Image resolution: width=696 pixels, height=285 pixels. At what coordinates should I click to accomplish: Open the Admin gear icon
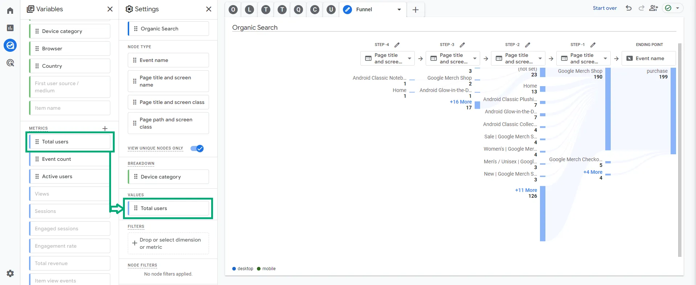[10, 273]
